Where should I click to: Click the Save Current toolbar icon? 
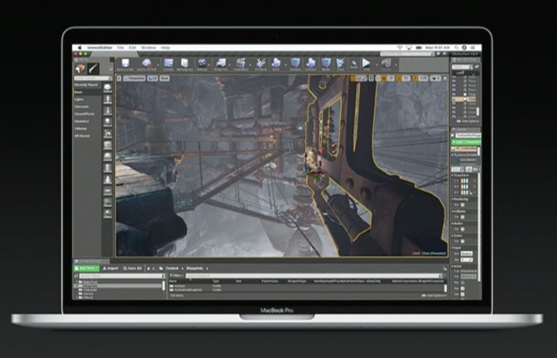point(125,64)
